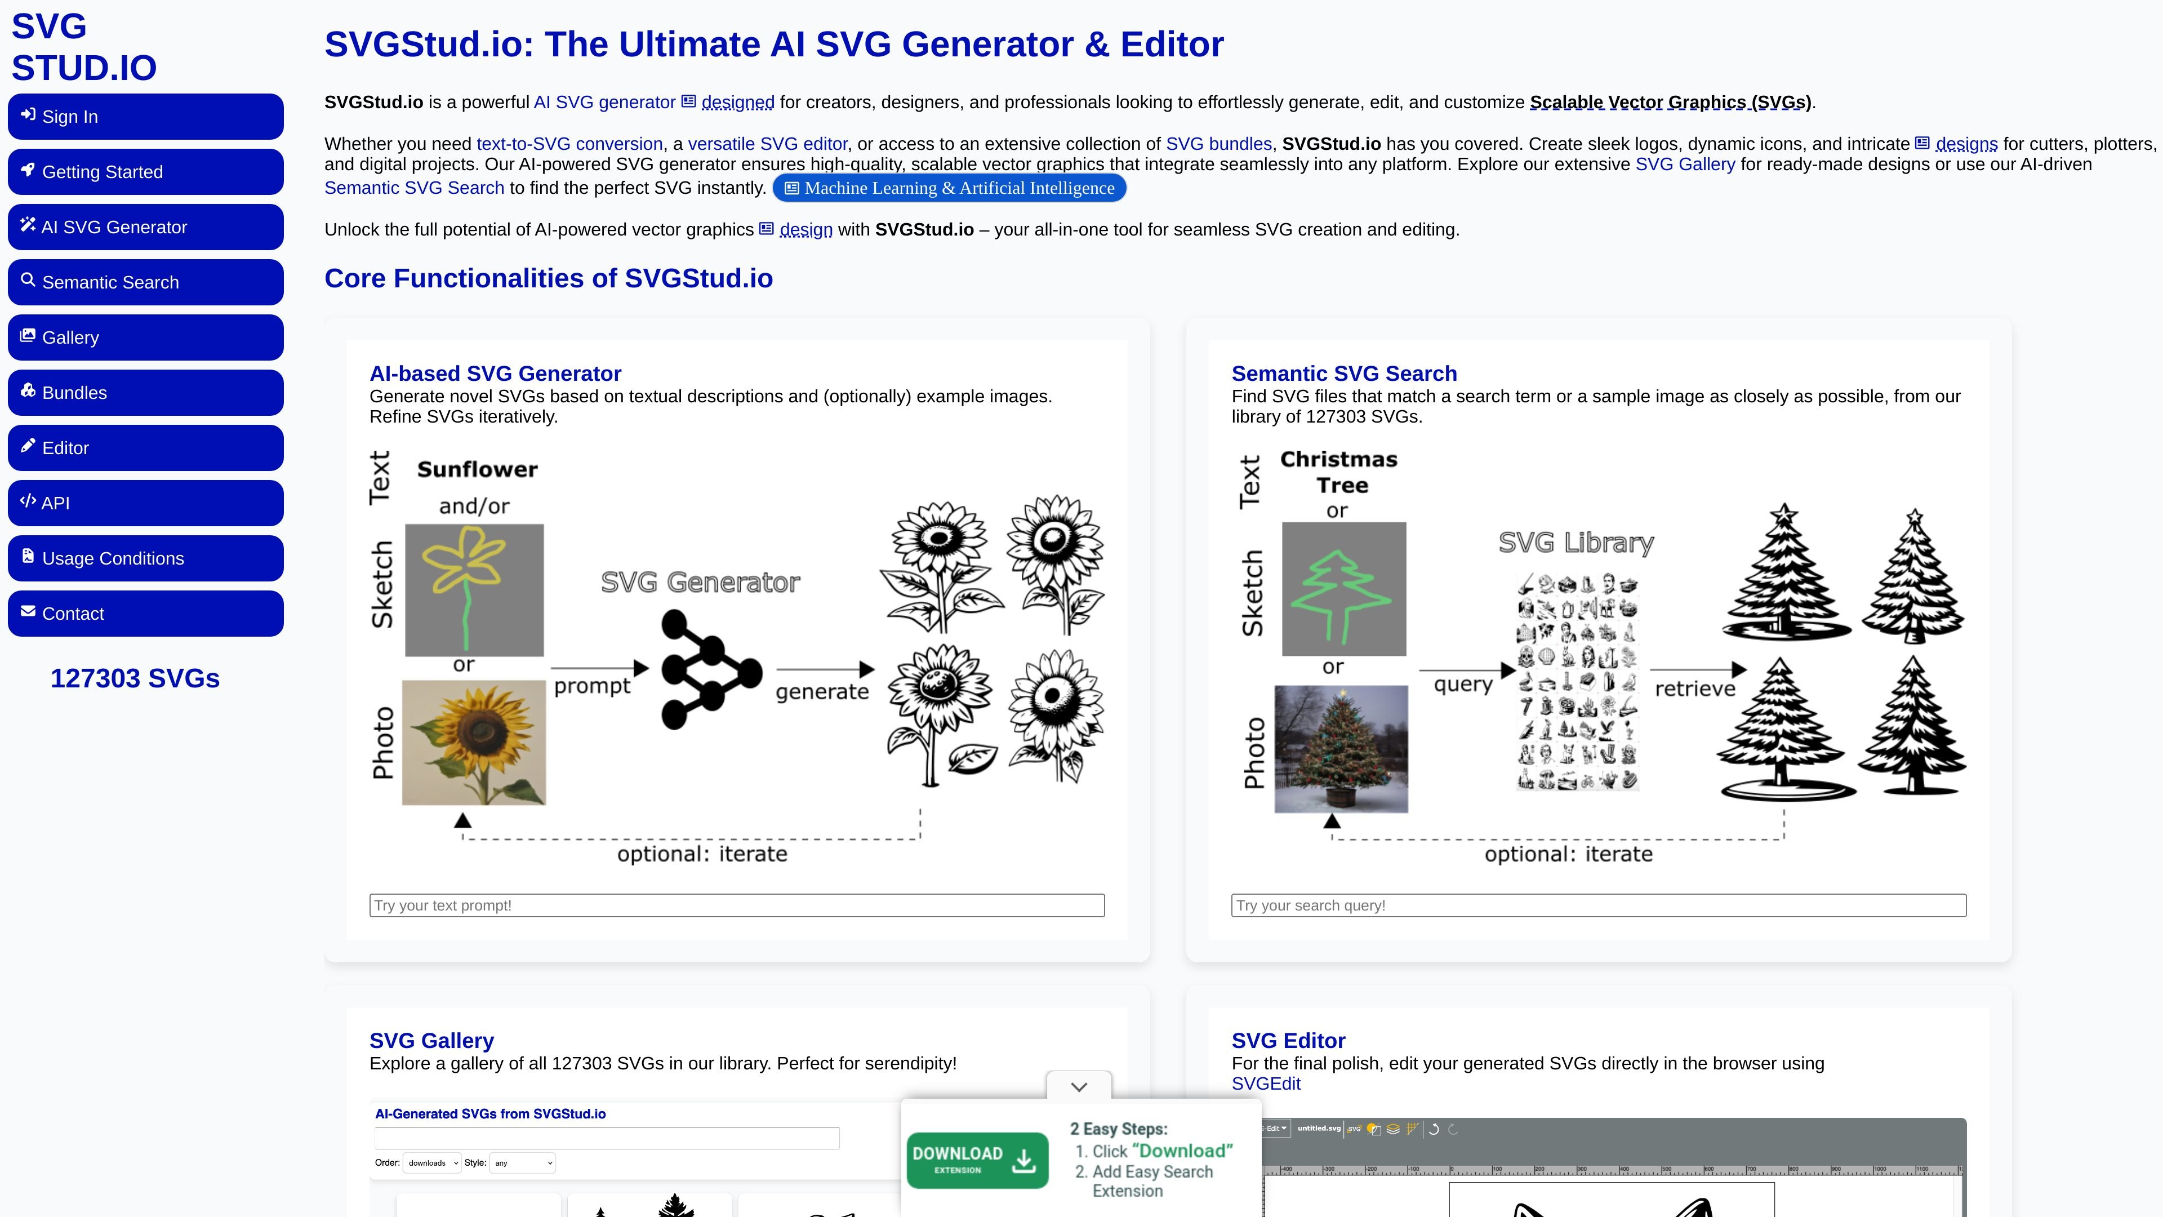Click the green Download Extension button
This screenshot has height=1217, width=2163.
coord(977,1160)
